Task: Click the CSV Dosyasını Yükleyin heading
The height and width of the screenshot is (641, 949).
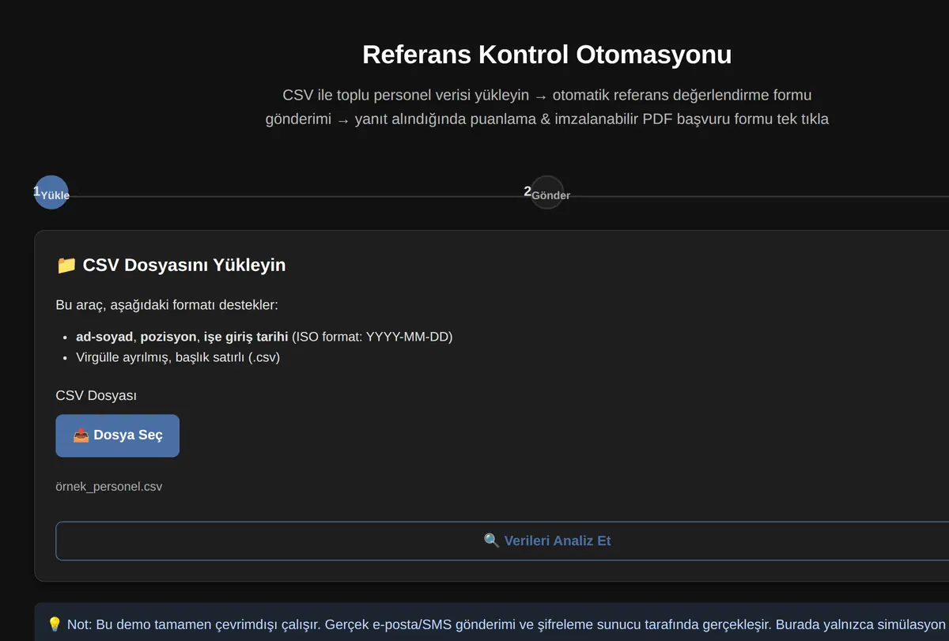Action: (171, 265)
